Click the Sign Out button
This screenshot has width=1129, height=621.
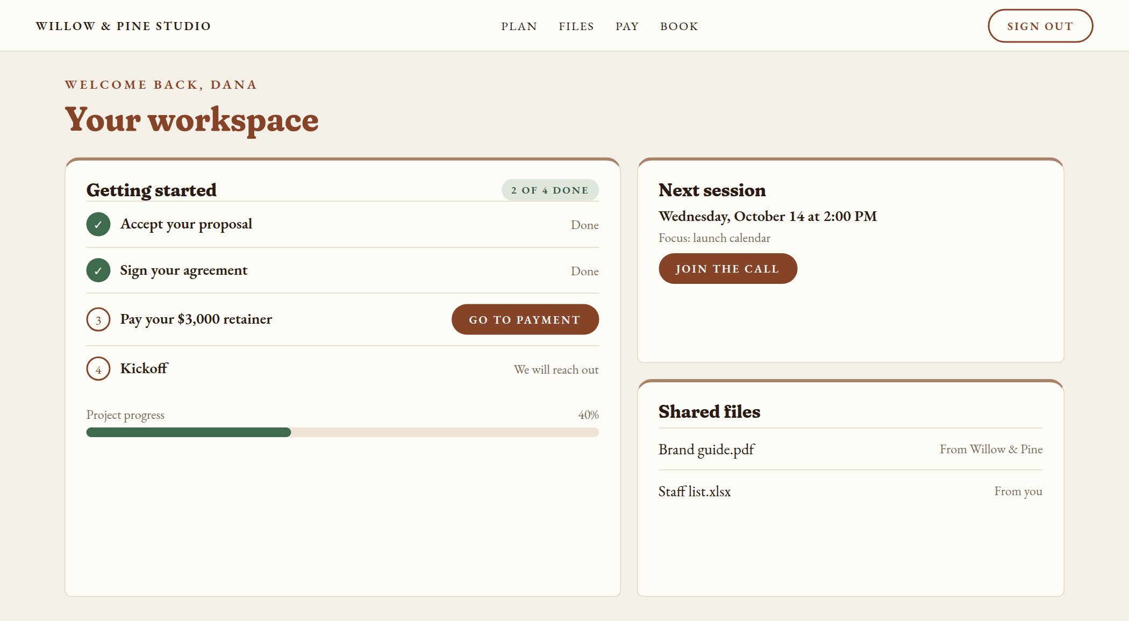1040,26
